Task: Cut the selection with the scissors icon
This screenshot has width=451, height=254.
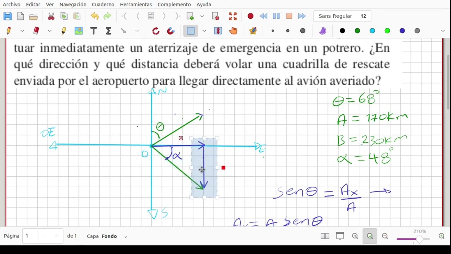Action: pyautogui.click(x=51, y=16)
